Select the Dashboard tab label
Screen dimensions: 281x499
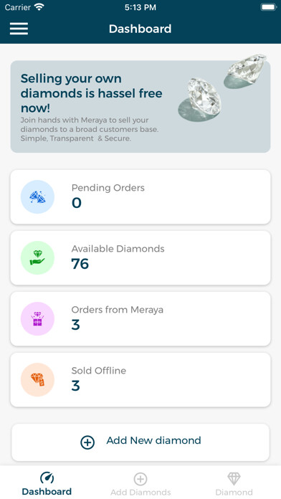click(47, 492)
